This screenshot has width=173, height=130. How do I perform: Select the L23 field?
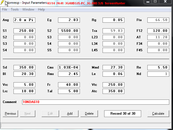[113, 37]
